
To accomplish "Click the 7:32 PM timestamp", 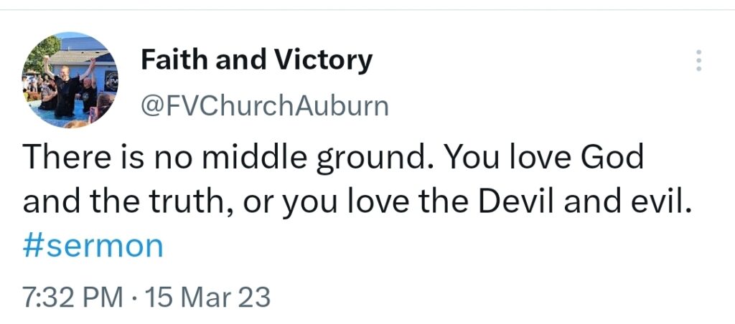I will [x=72, y=297].
